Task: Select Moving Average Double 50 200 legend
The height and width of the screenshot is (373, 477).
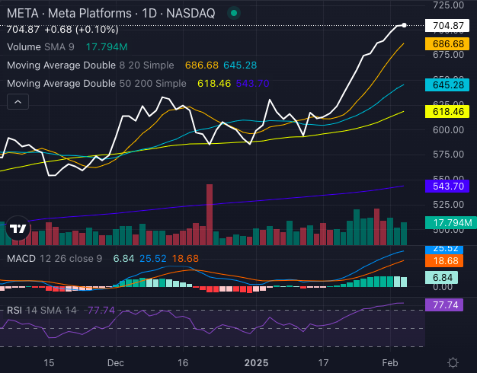Action: coord(96,83)
